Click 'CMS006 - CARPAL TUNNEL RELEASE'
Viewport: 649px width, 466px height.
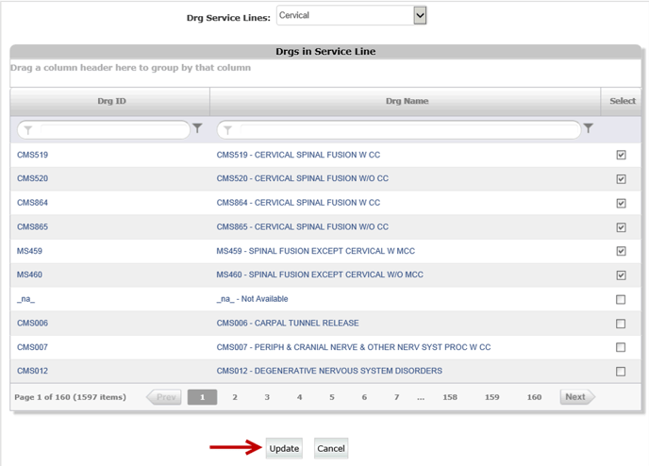pyautogui.click(x=288, y=323)
